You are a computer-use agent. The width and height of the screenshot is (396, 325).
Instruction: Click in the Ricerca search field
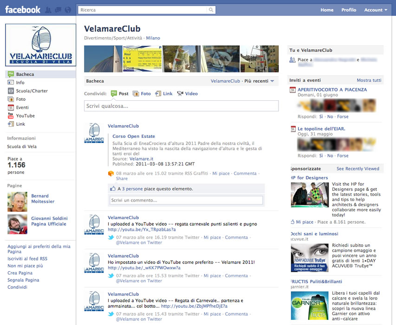(x=143, y=10)
